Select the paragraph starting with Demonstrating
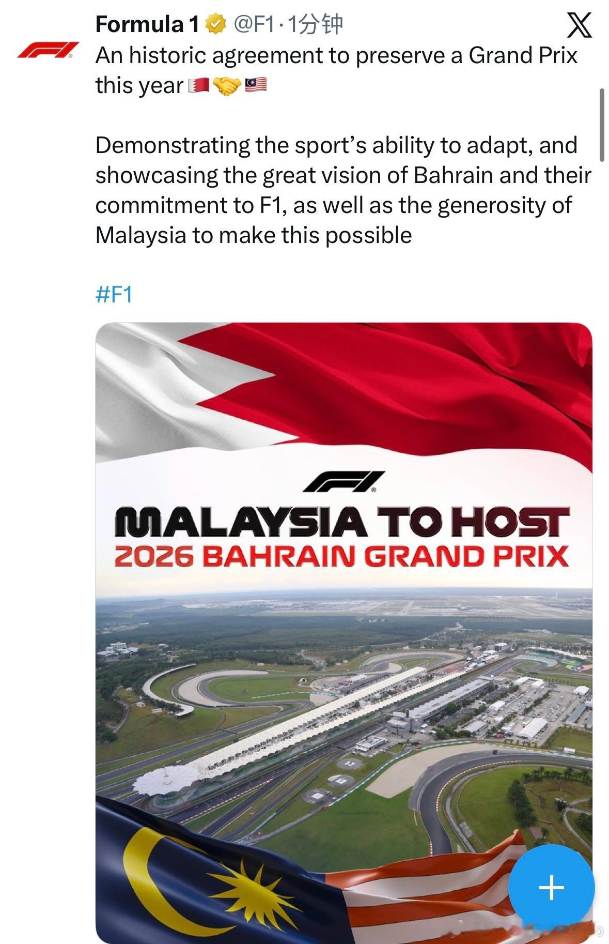609x944 pixels. click(x=343, y=190)
